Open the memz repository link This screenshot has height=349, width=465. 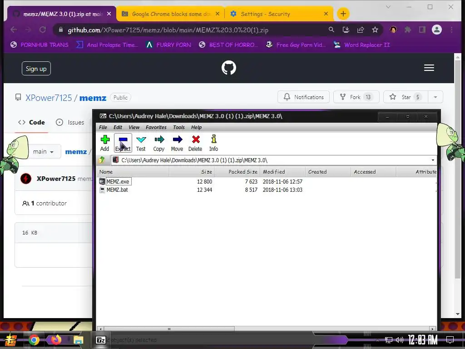(x=93, y=98)
